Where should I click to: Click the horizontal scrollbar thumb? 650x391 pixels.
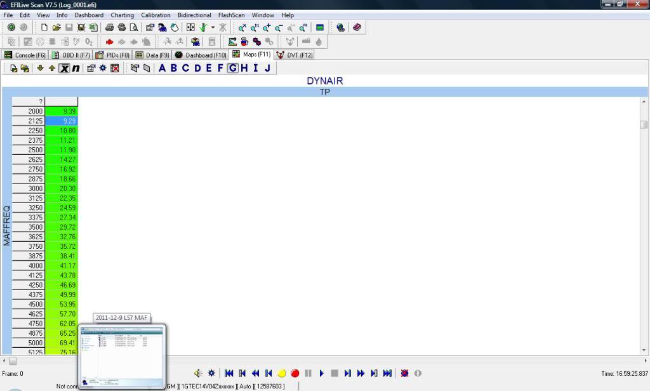13,361
